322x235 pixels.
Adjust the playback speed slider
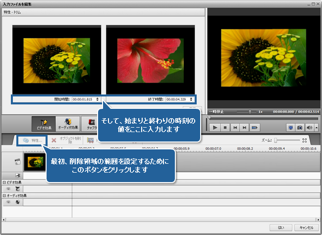[250, 112]
